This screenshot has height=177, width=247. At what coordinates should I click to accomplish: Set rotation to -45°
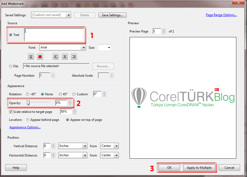[x=28, y=94]
